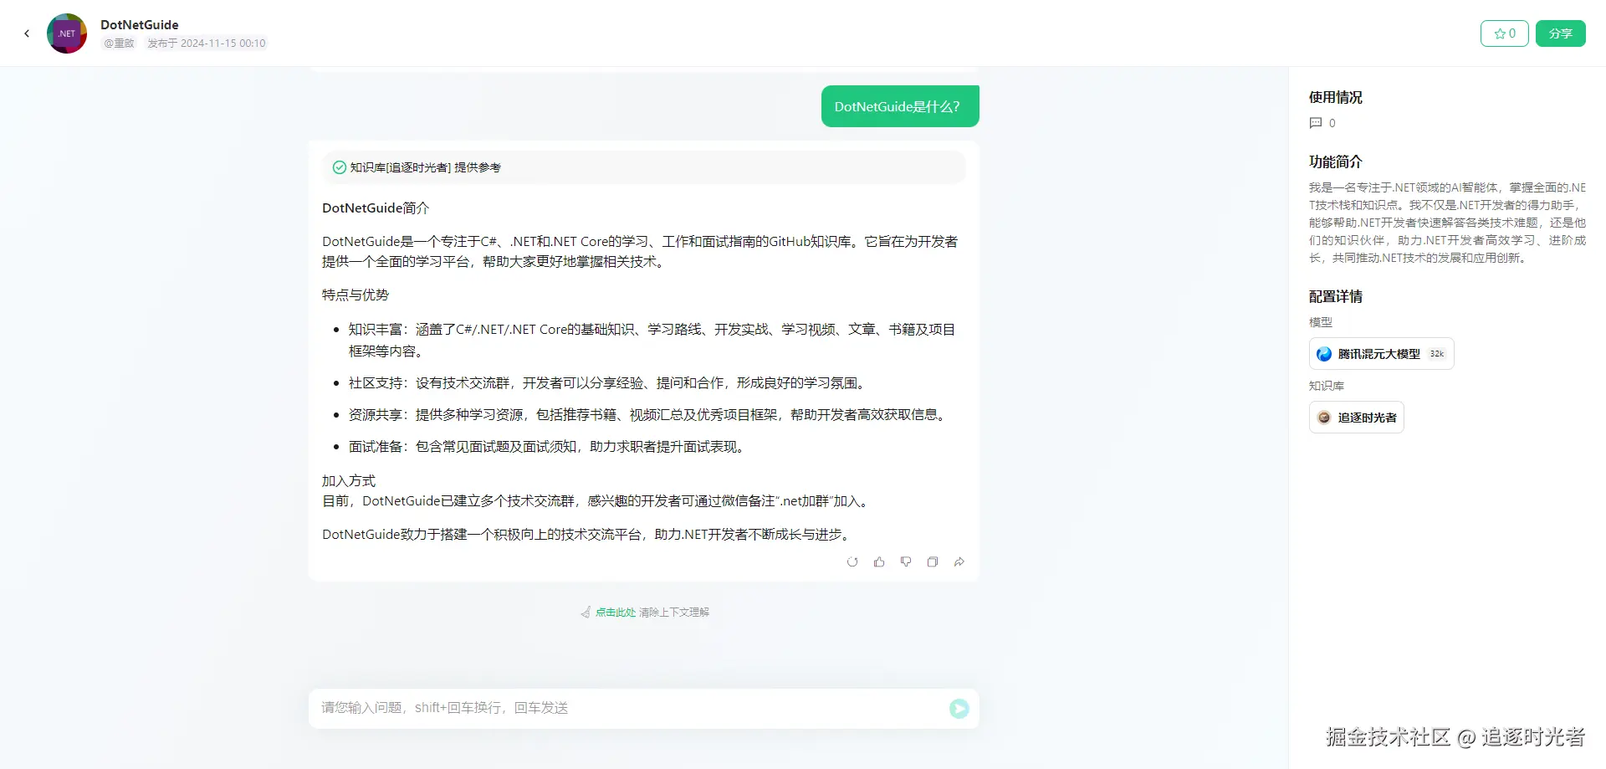The height and width of the screenshot is (769, 1606).
Task: Open the 追逐时光者 knowledge base chip
Action: coord(1356,418)
